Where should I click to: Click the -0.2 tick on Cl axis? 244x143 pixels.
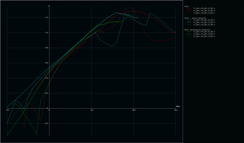click(46, 124)
